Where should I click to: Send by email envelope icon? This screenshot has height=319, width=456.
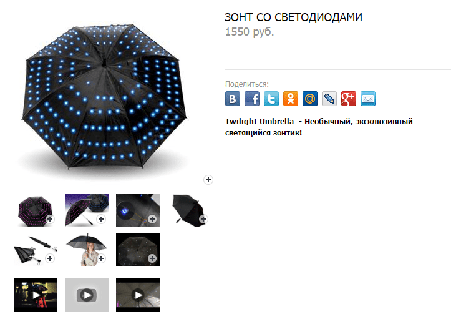pos(368,99)
